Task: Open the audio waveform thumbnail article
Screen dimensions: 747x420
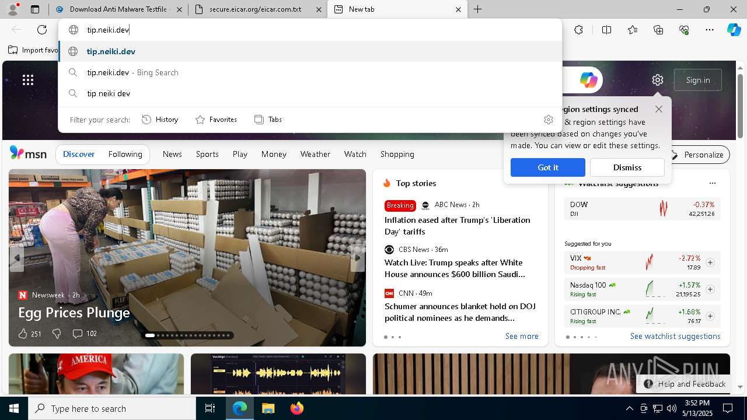Action: (x=278, y=374)
